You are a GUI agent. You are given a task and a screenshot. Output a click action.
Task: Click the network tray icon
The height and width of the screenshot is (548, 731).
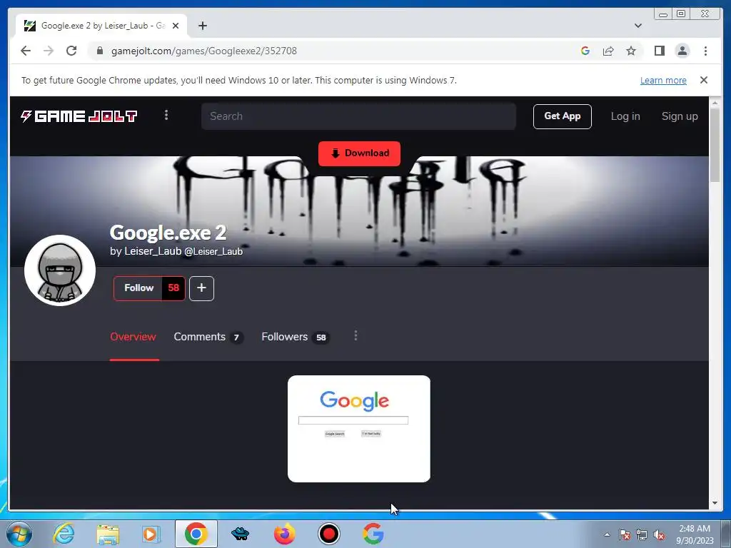tap(642, 534)
